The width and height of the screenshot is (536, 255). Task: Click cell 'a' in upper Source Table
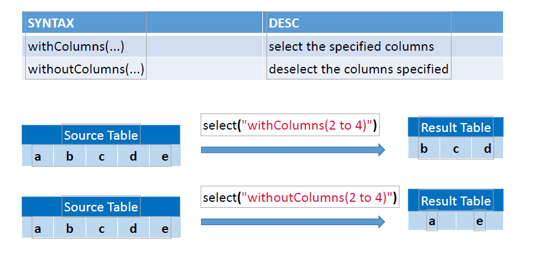tap(38, 156)
